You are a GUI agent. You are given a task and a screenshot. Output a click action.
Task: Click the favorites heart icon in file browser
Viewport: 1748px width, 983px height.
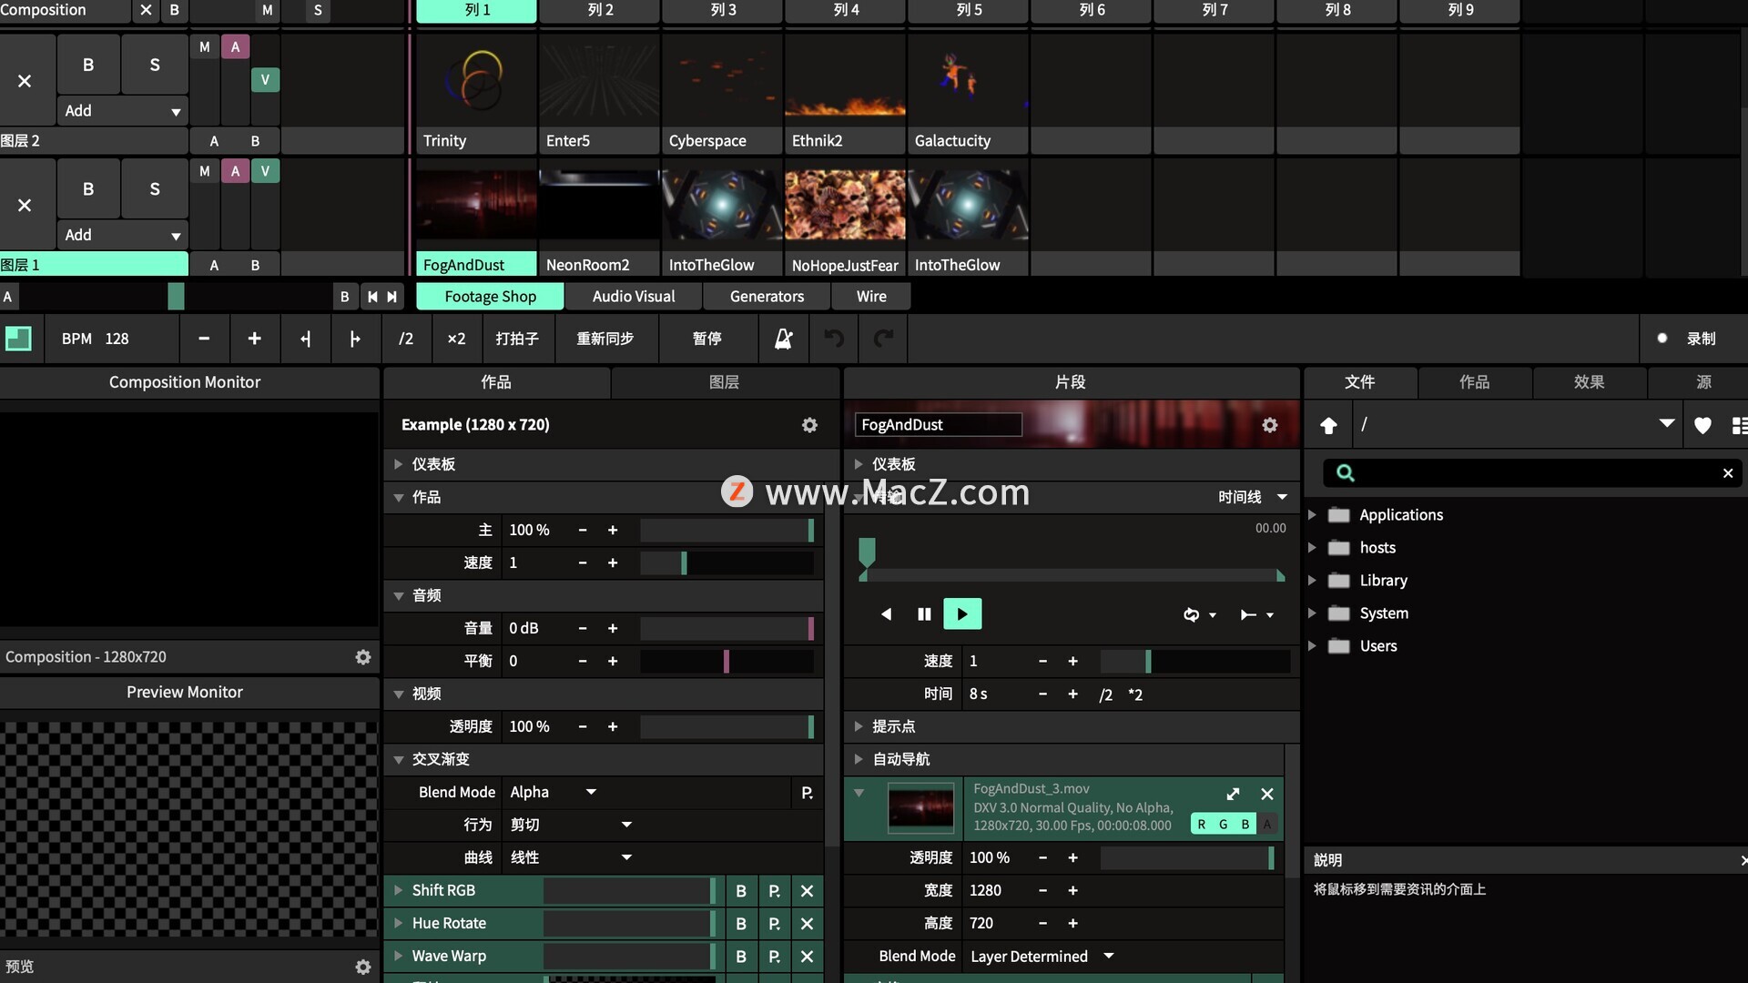click(1702, 425)
